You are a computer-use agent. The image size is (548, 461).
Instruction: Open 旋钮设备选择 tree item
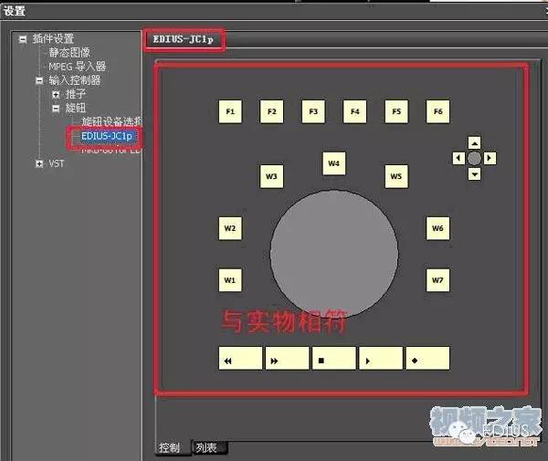[111, 121]
